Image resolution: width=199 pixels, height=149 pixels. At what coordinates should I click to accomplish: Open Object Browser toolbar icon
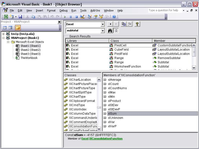pyautogui.click(x=101, y=16)
